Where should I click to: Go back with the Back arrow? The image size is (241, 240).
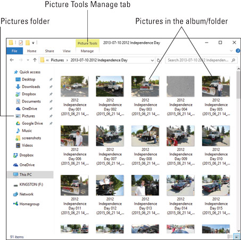tap(12, 60)
